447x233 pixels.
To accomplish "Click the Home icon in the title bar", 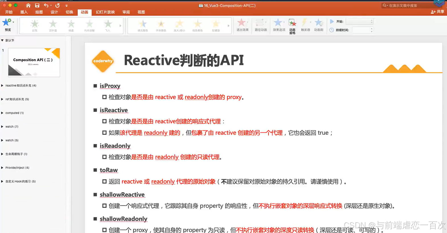I will pyautogui.click(x=28, y=5).
